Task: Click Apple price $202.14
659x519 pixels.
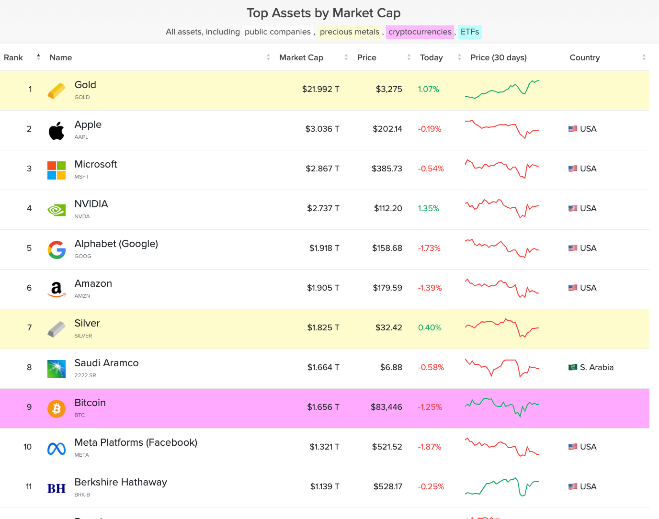Action: click(x=387, y=129)
